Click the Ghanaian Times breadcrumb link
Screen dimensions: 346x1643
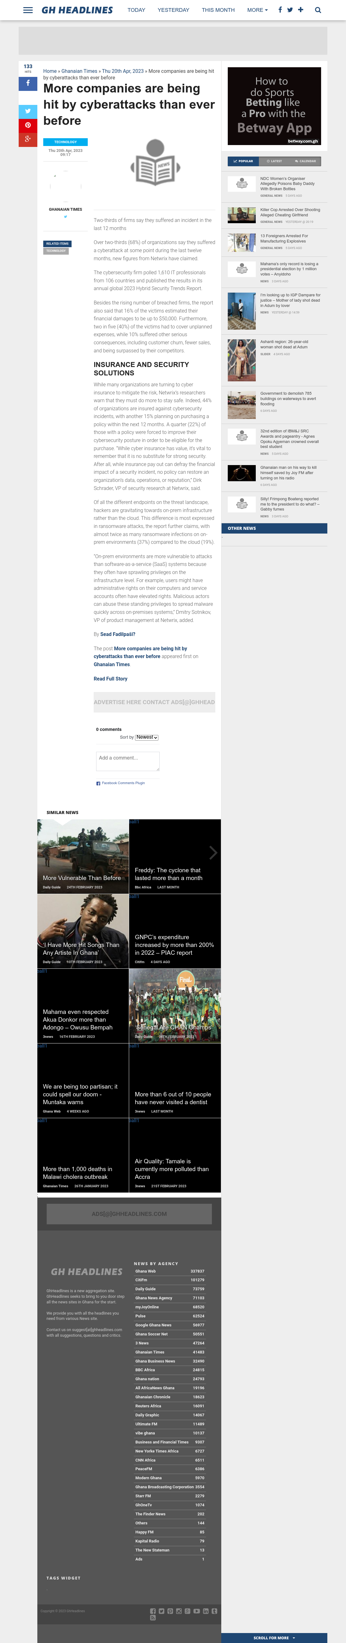pos(79,71)
